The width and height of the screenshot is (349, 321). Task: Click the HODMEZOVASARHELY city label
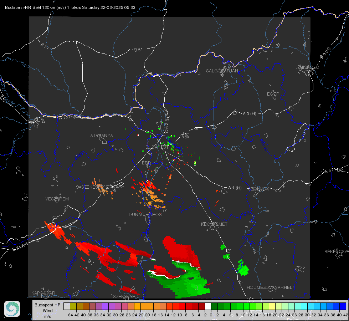271,287
